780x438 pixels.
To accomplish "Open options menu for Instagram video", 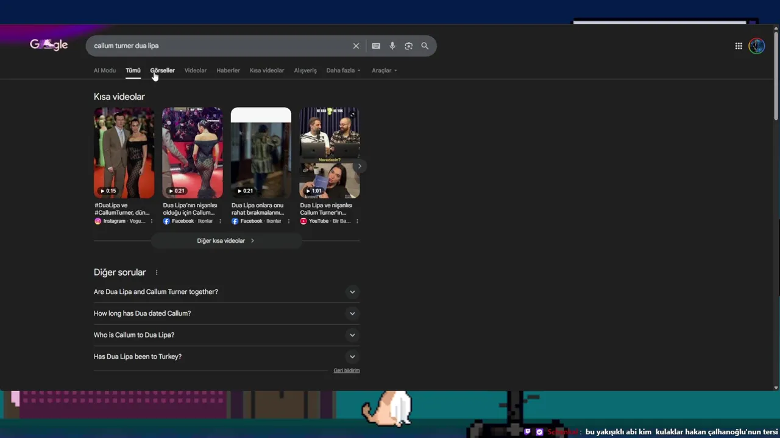I will click(152, 221).
